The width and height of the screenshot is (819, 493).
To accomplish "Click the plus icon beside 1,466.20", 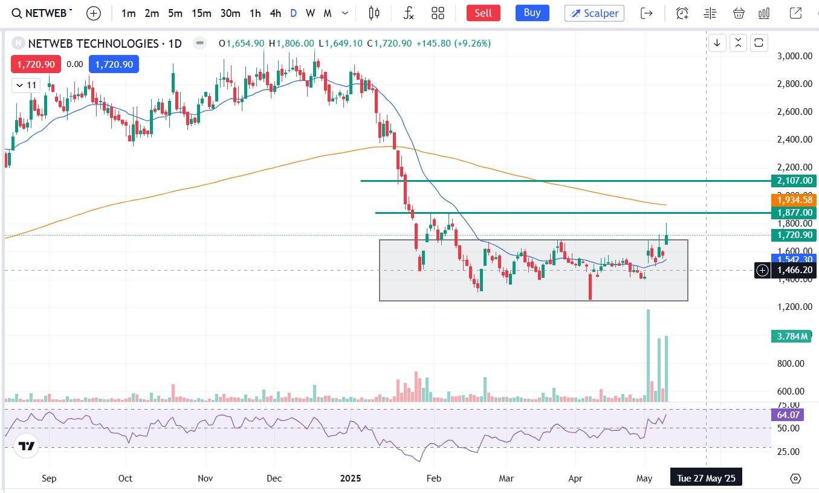I will (763, 271).
